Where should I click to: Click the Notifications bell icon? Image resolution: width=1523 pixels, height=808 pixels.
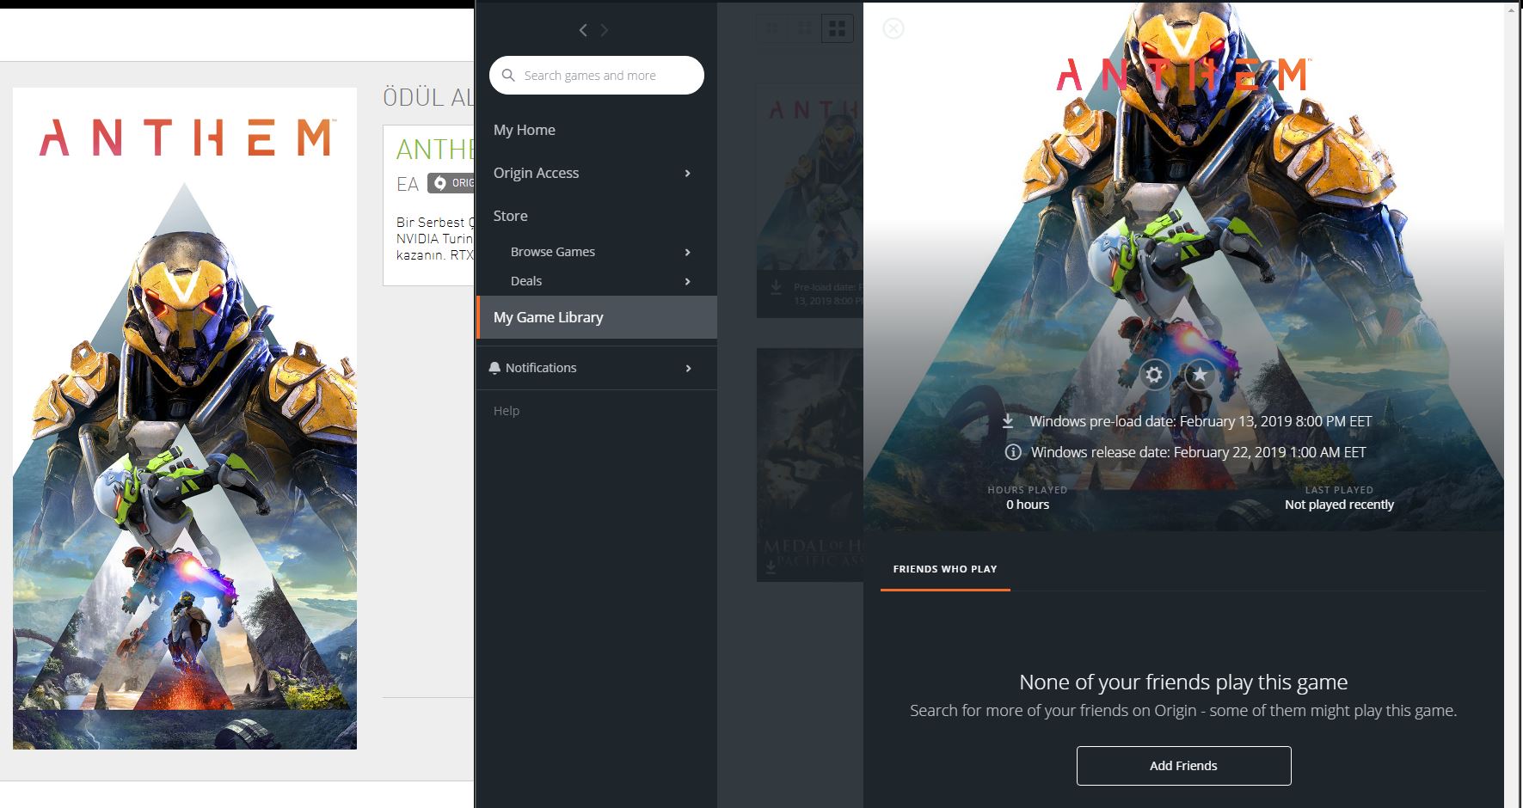[x=494, y=368]
